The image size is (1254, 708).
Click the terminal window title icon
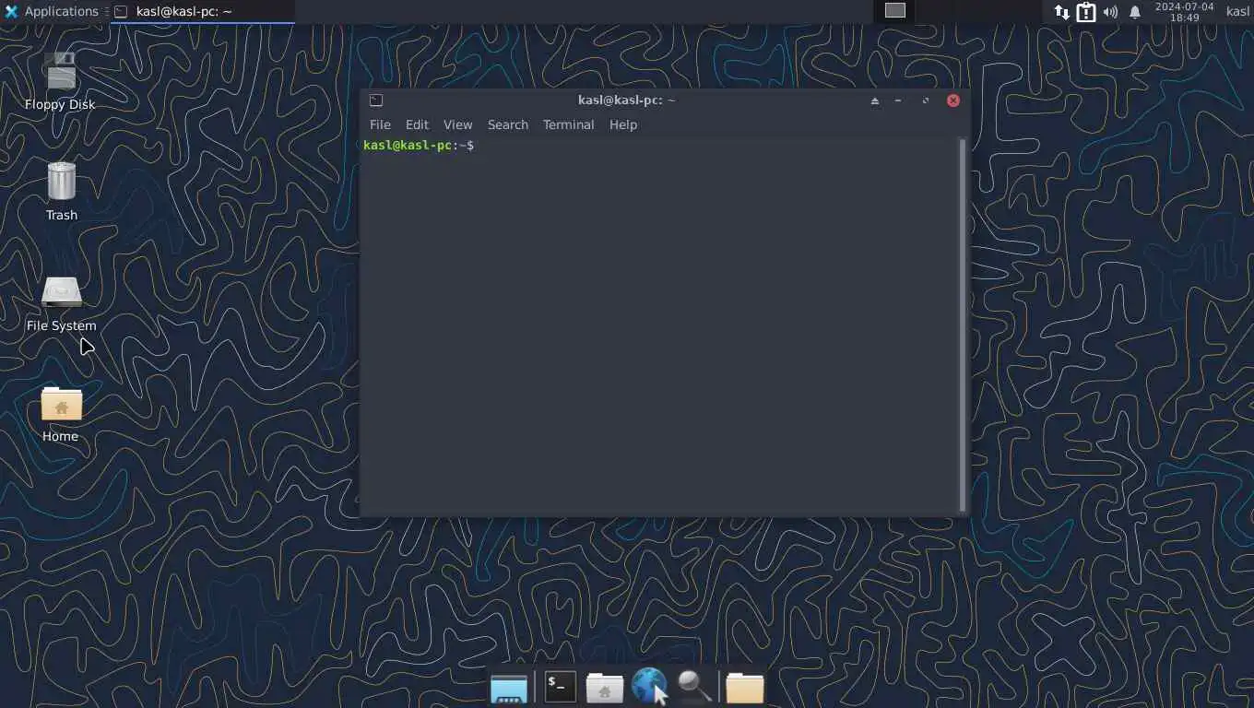[376, 100]
